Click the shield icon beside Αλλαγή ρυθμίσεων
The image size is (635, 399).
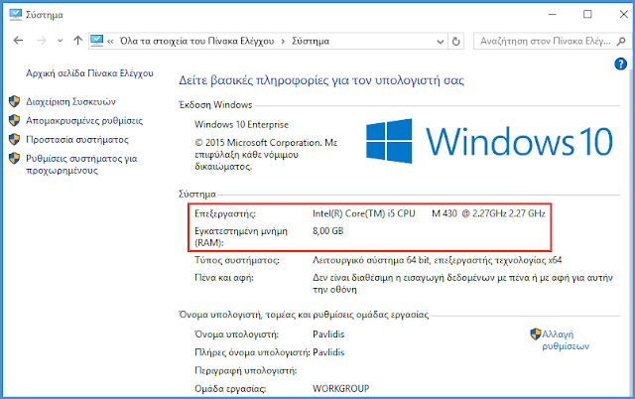point(536,334)
